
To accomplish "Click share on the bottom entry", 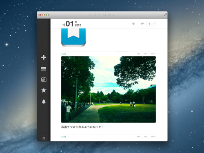I will [x=153, y=137].
